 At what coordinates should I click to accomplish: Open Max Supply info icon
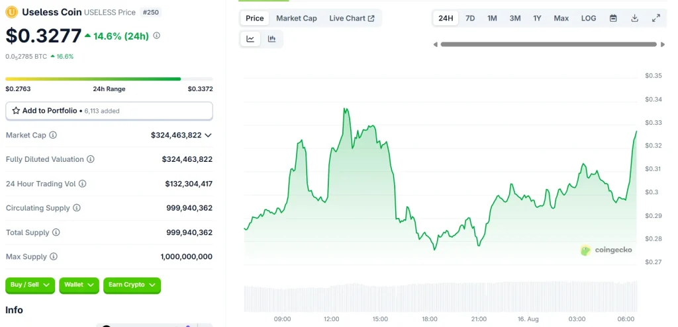point(53,257)
